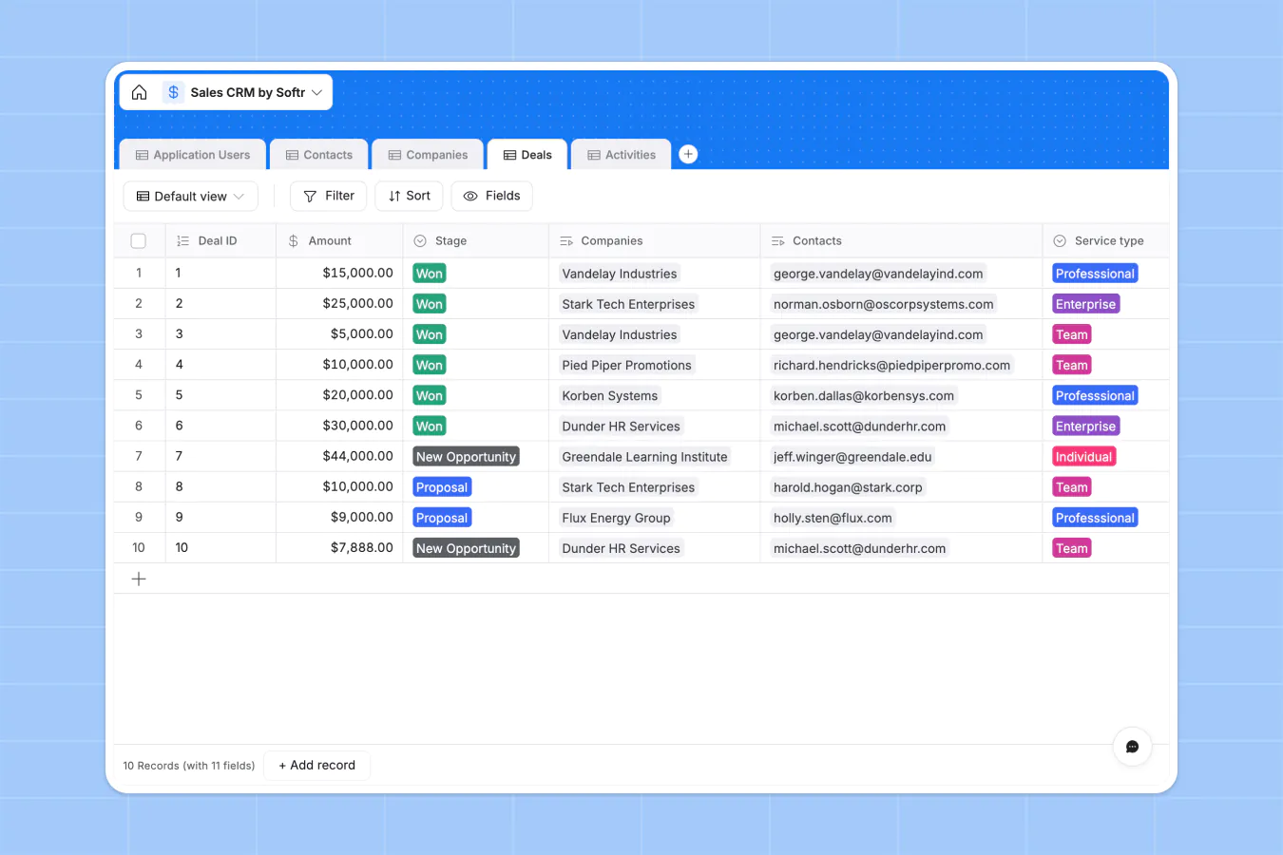The width and height of the screenshot is (1283, 855).
Task: Open the Fields panel from the toolbar
Action: pos(491,196)
